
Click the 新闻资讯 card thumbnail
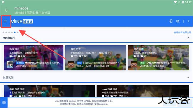[x=34, y=58]
